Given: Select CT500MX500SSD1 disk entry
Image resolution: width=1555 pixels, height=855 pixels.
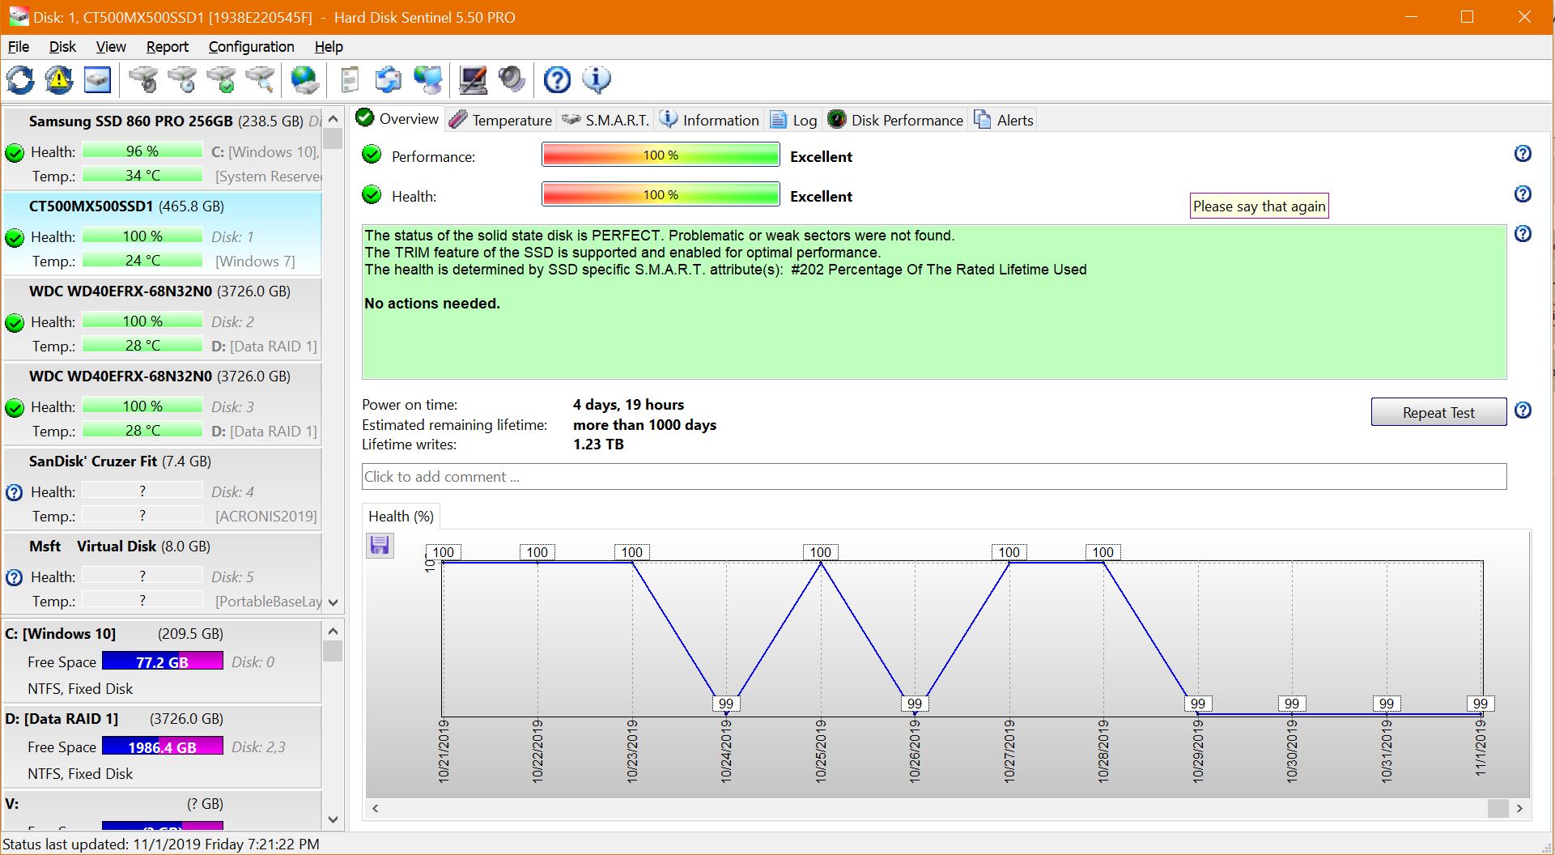Looking at the screenshot, I should [163, 233].
